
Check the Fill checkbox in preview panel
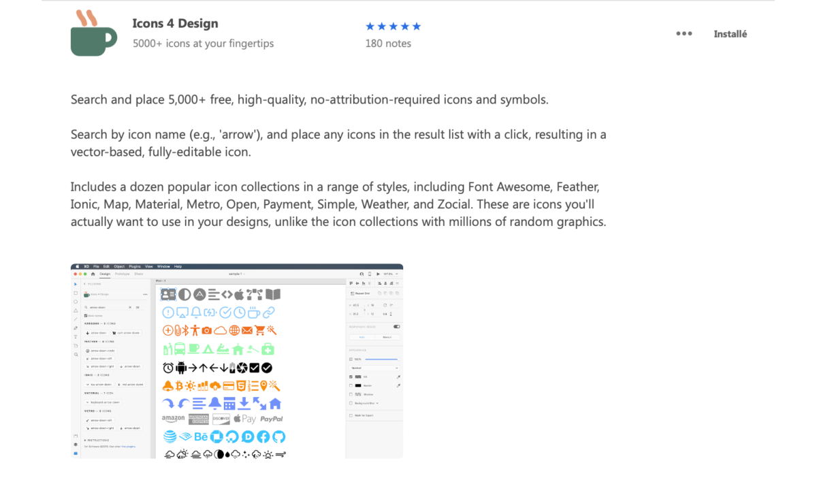coord(351,377)
